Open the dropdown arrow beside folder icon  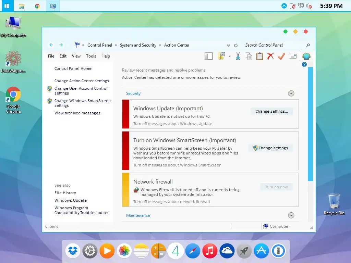pyautogui.click(x=230, y=57)
